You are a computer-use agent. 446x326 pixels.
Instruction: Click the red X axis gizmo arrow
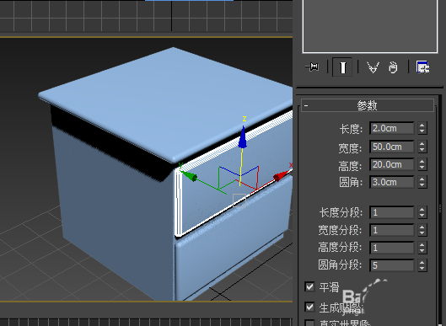pos(282,175)
